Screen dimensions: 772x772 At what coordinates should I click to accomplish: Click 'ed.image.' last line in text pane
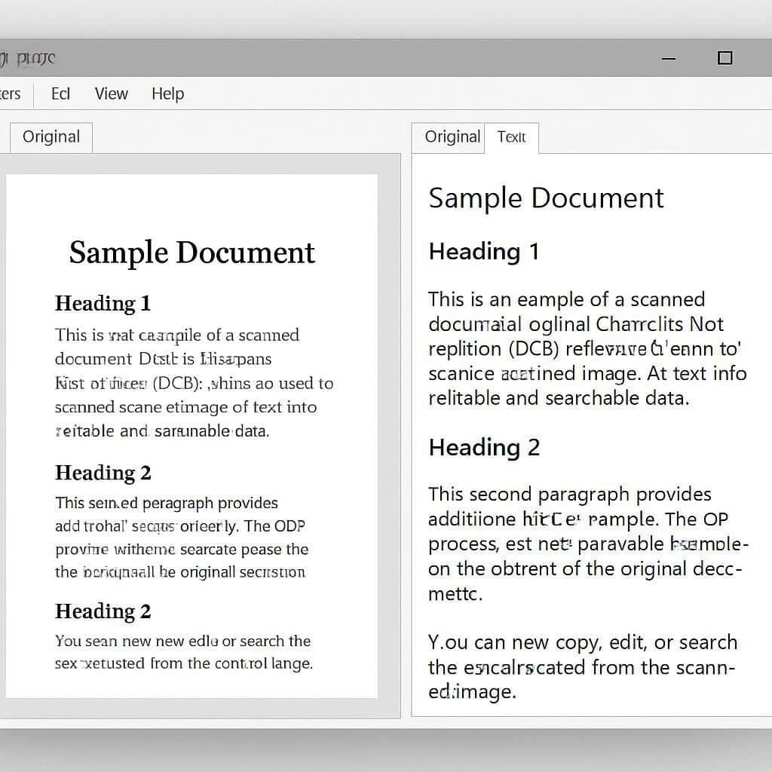[472, 692]
